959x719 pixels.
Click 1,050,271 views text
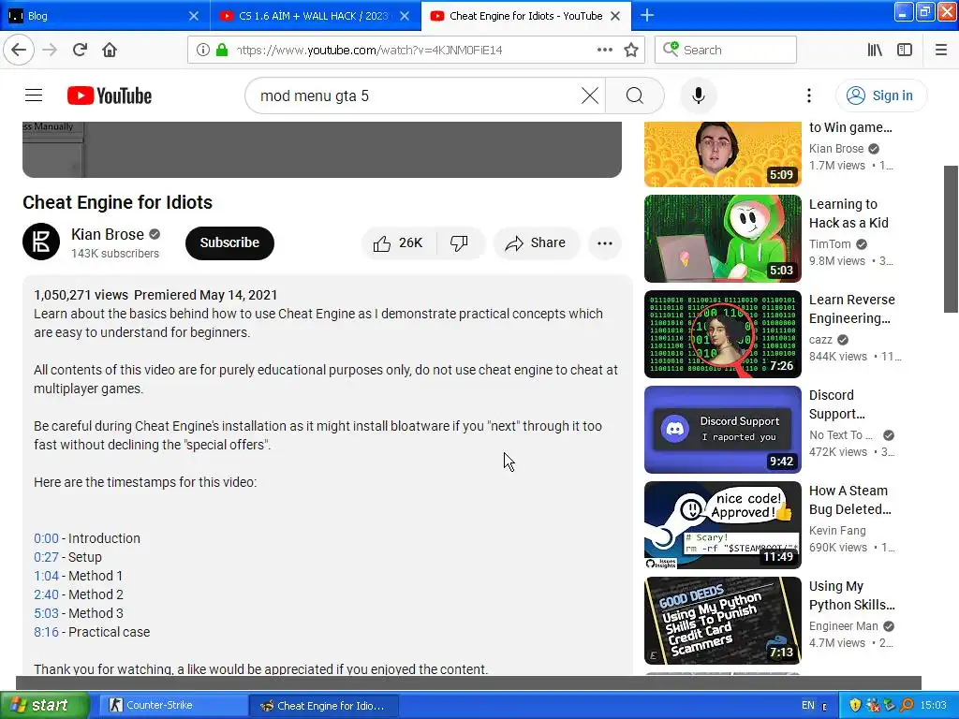[81, 295]
